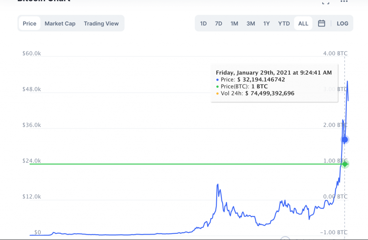Click the tooltip Price(BTC): 1 BTC line
The image size is (368, 240).
tap(242, 86)
